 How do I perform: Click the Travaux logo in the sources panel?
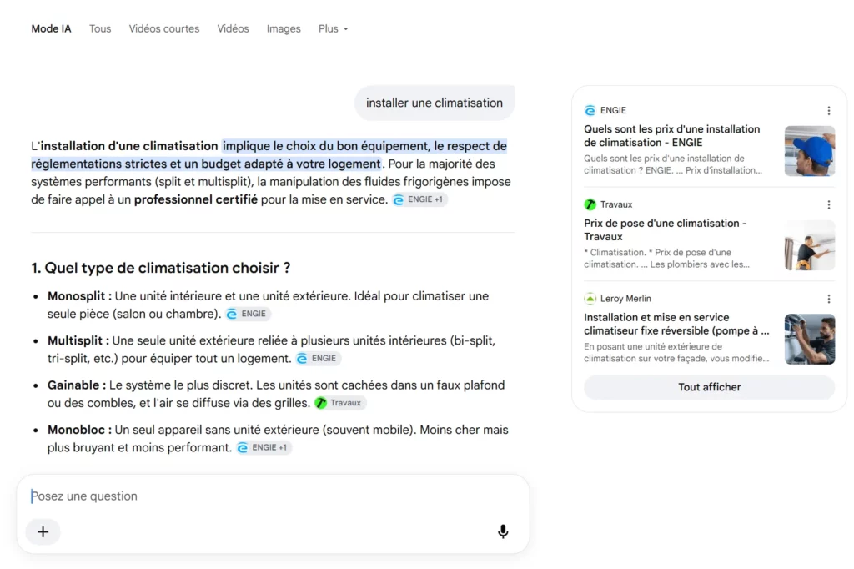[x=590, y=204]
